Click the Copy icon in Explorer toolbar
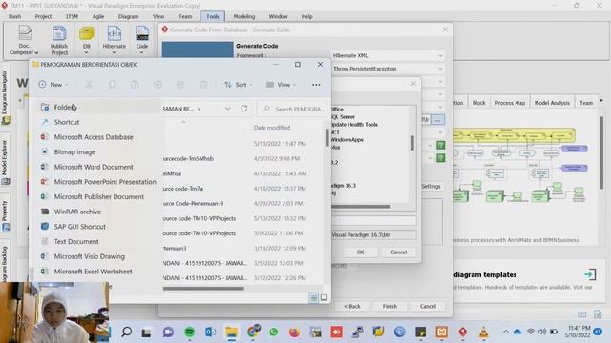 tap(112, 85)
